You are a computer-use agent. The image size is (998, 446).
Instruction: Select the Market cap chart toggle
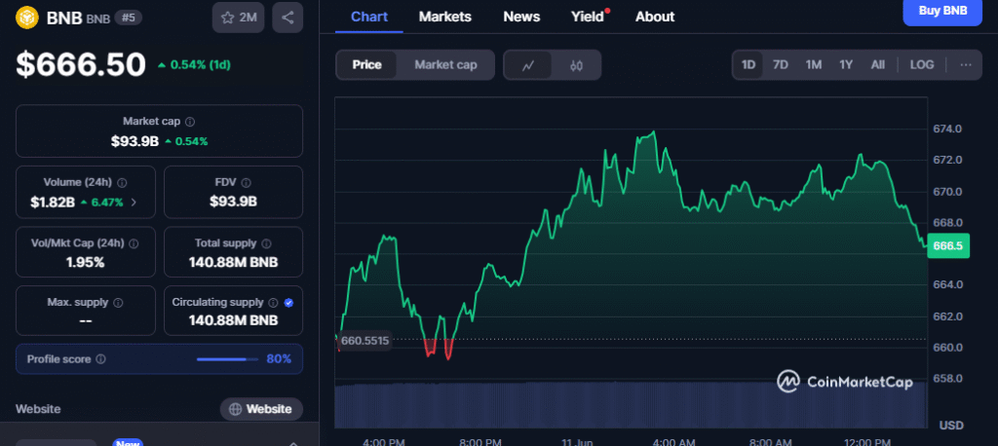(x=445, y=65)
